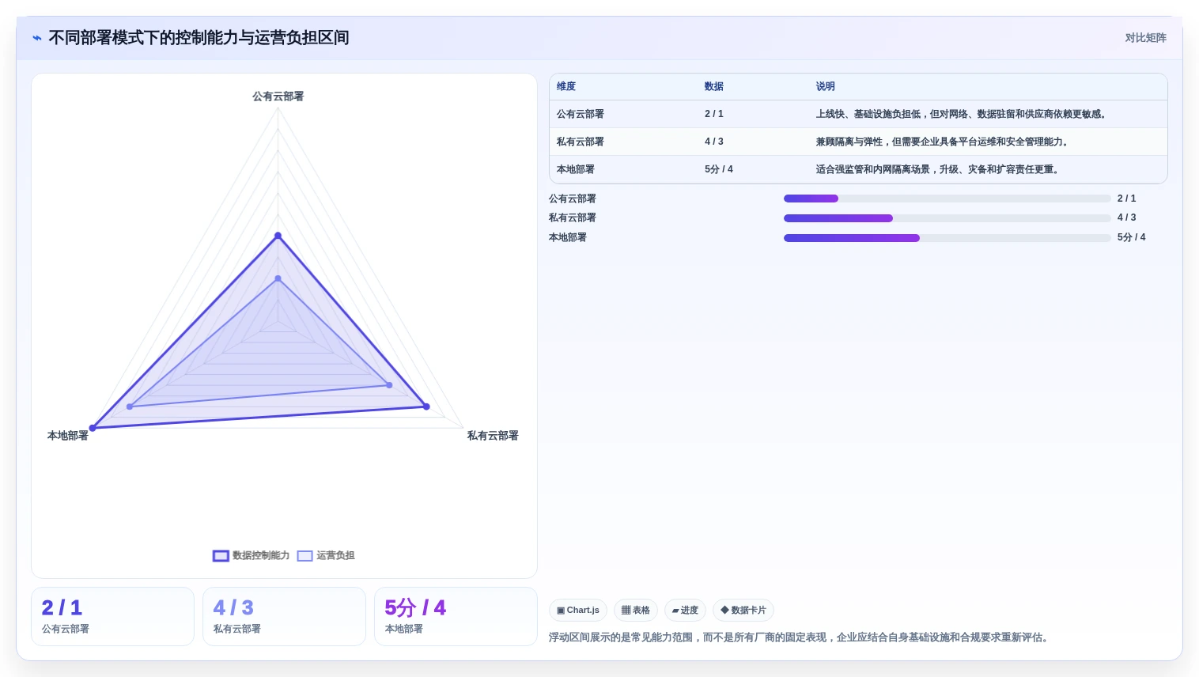Click the 本地部署 description about 适合强监管
Image resolution: width=1199 pixels, height=677 pixels.
tap(939, 169)
